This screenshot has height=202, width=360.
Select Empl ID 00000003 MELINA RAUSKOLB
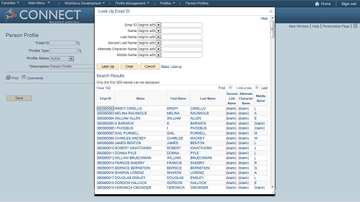pos(105,113)
